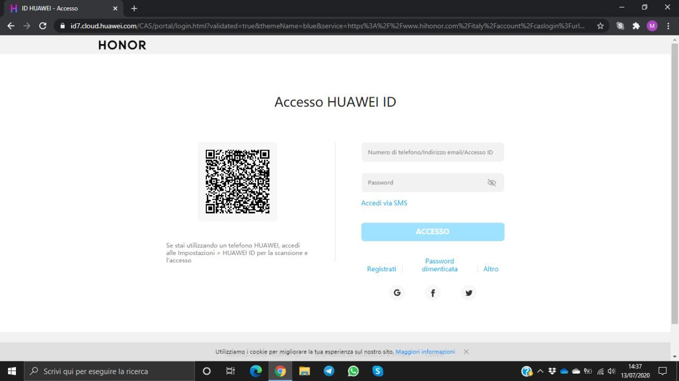This screenshot has width=679, height=381.
Task: Reload the current page
Action: click(x=43, y=26)
